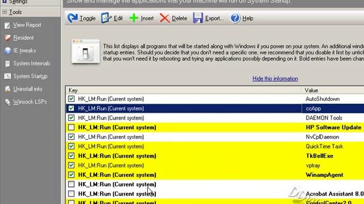This screenshot has height=204, width=364.
Task: Click the Insert label in toolbar
Action: [147, 18]
